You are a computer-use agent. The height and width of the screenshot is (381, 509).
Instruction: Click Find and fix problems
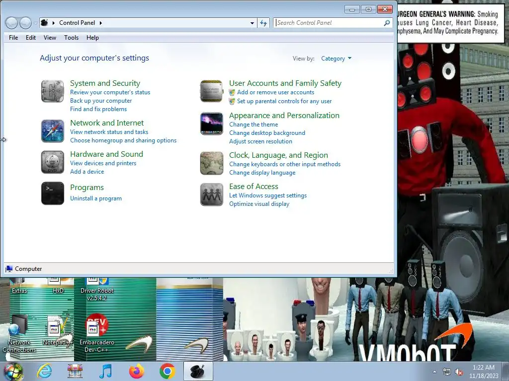click(x=98, y=109)
